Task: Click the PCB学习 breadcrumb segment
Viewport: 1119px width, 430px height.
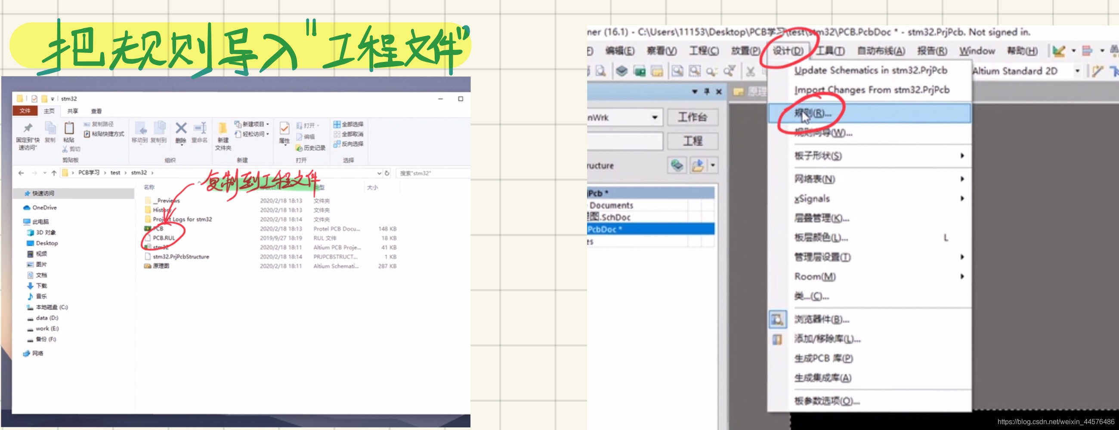Action: (x=89, y=173)
